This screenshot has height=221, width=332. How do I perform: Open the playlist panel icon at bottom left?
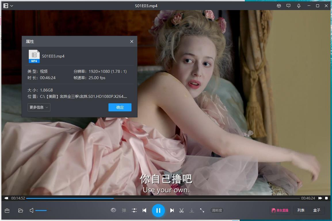click(6, 210)
